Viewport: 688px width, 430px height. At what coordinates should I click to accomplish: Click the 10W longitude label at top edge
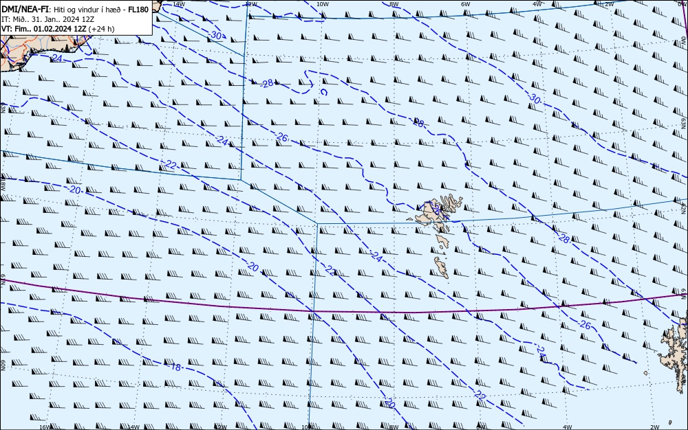click(323, 3)
